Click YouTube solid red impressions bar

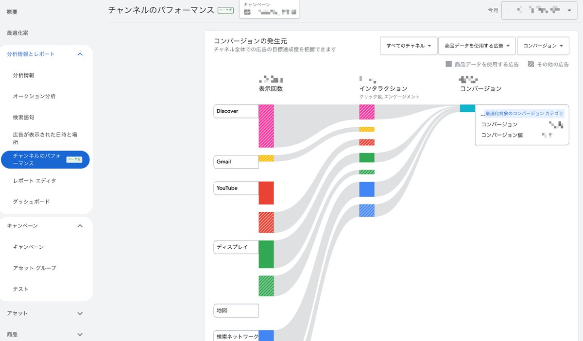click(x=266, y=193)
